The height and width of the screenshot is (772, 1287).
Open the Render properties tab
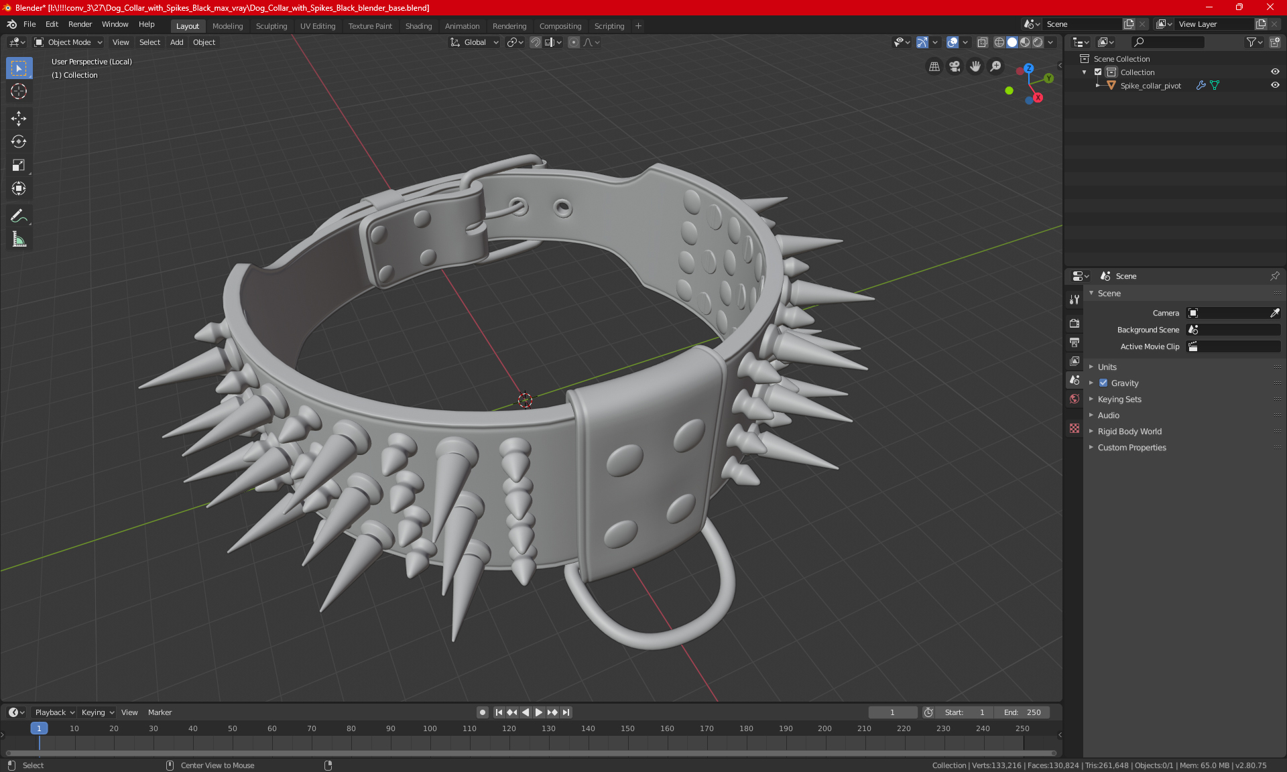(1075, 323)
